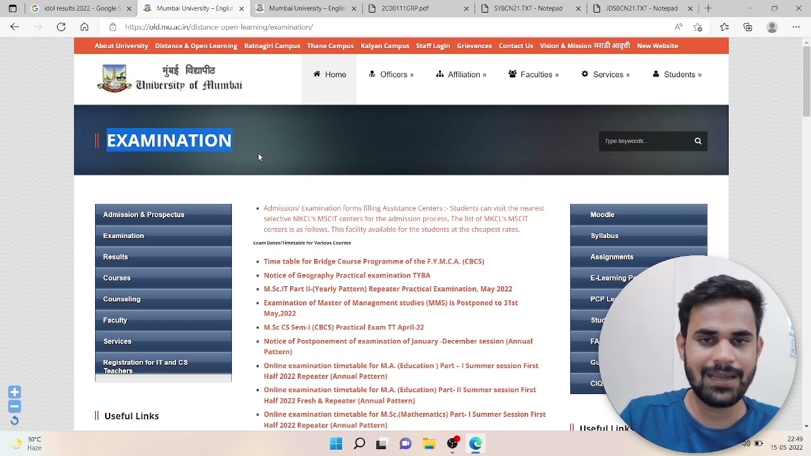The height and width of the screenshot is (456, 811).
Task: Click the page vertical scrollbar thumb
Action: point(806,80)
